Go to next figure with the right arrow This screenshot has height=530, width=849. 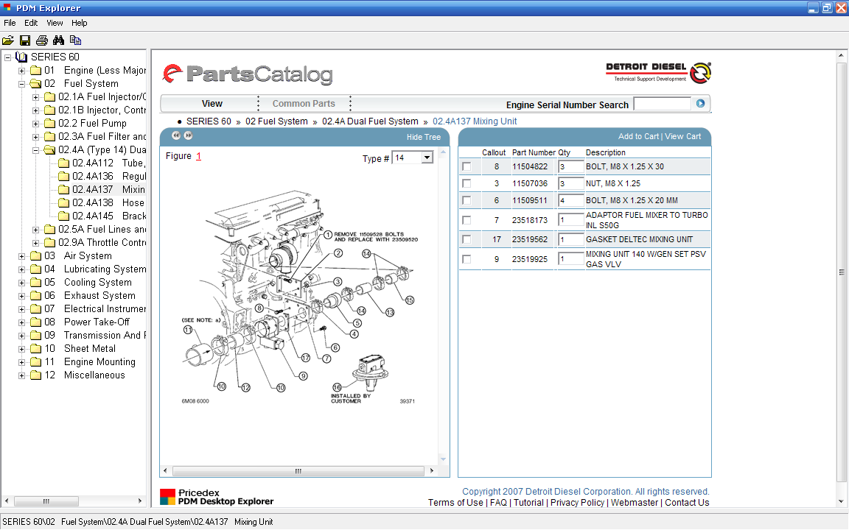coord(188,135)
